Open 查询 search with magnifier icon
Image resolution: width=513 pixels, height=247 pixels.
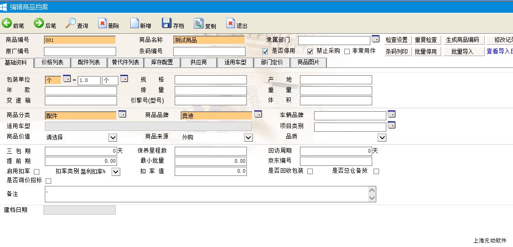click(x=71, y=24)
